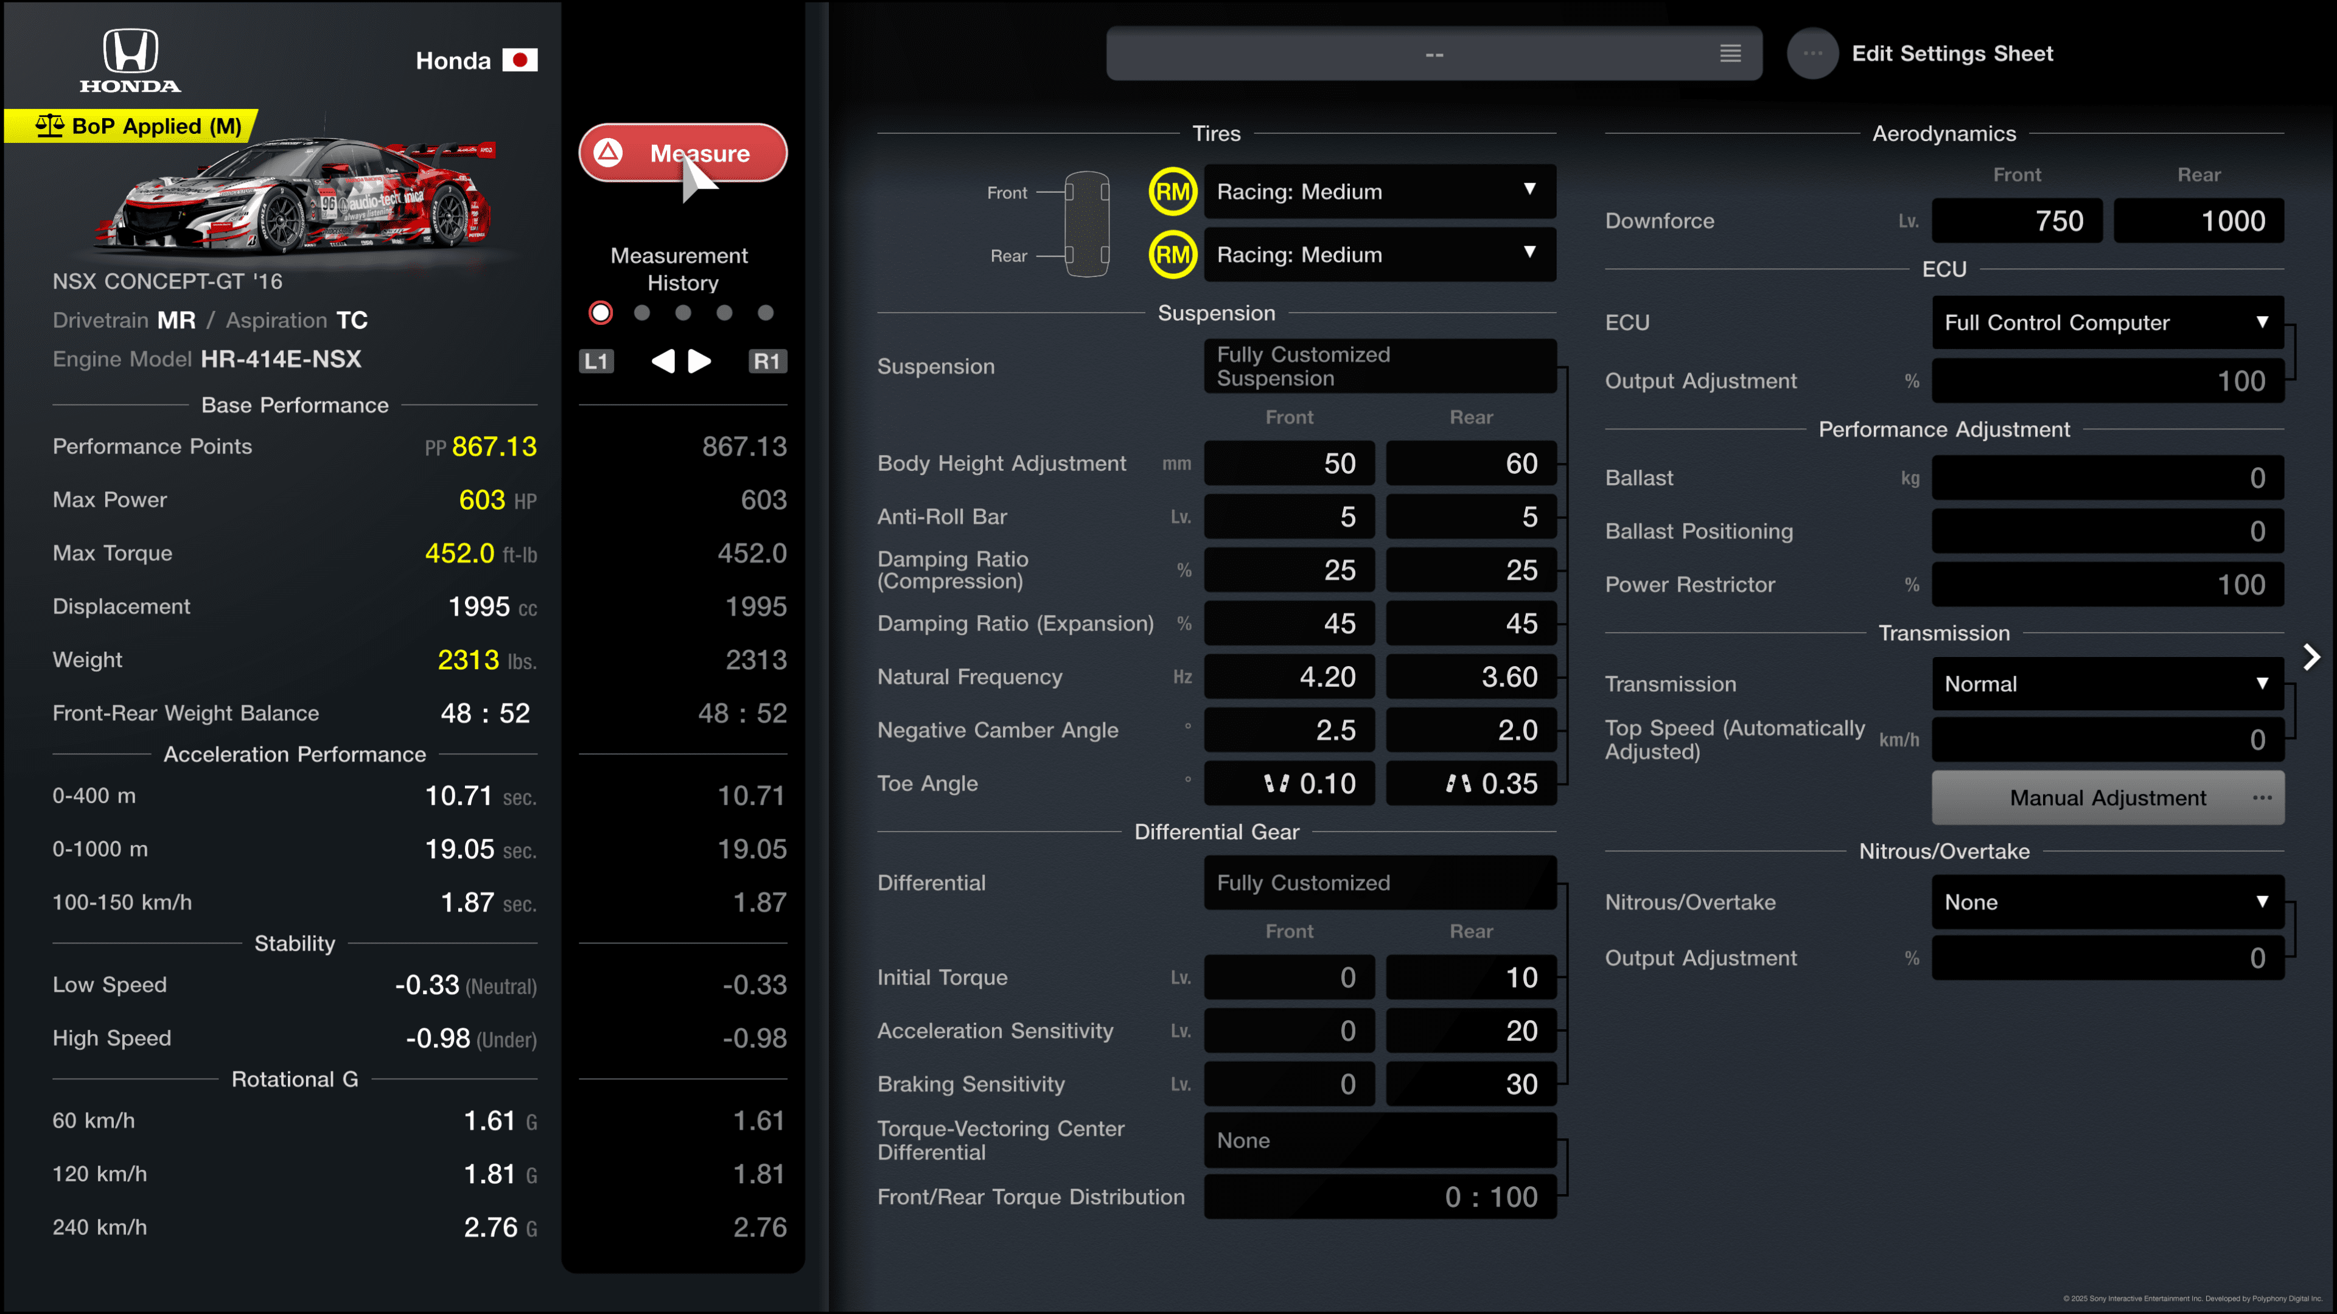2337x1314 pixels.
Task: Click the empty settings sheet name bar
Action: coord(1433,54)
